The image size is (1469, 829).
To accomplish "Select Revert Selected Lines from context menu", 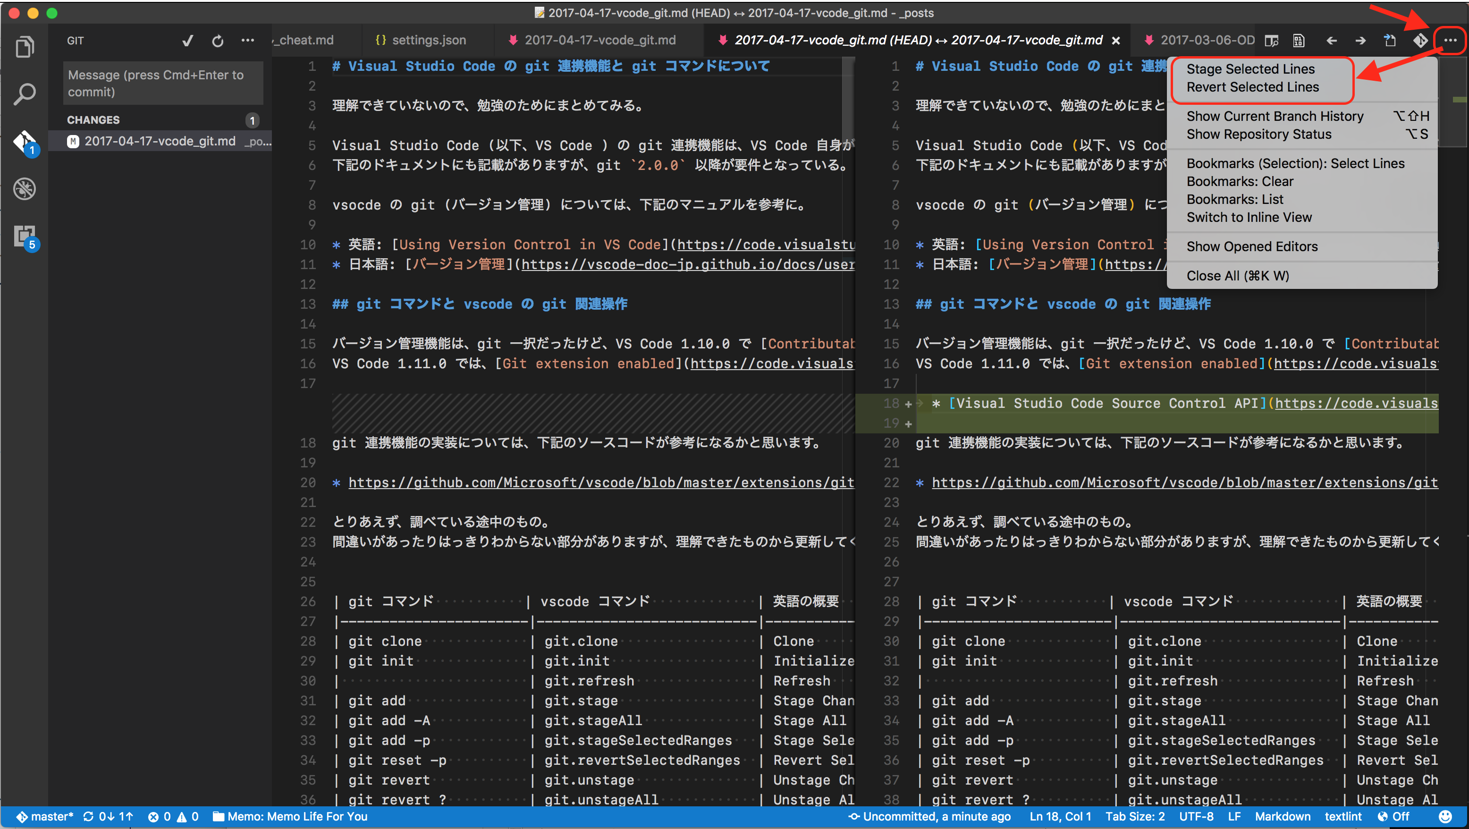I will click(x=1253, y=87).
